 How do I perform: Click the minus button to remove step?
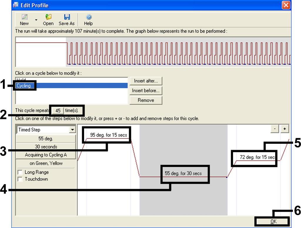(x=275, y=129)
